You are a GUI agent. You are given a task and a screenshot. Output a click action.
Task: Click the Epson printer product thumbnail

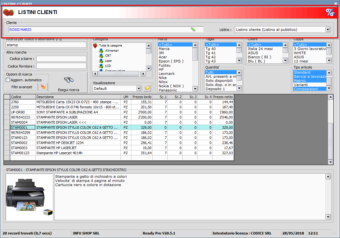29,197
